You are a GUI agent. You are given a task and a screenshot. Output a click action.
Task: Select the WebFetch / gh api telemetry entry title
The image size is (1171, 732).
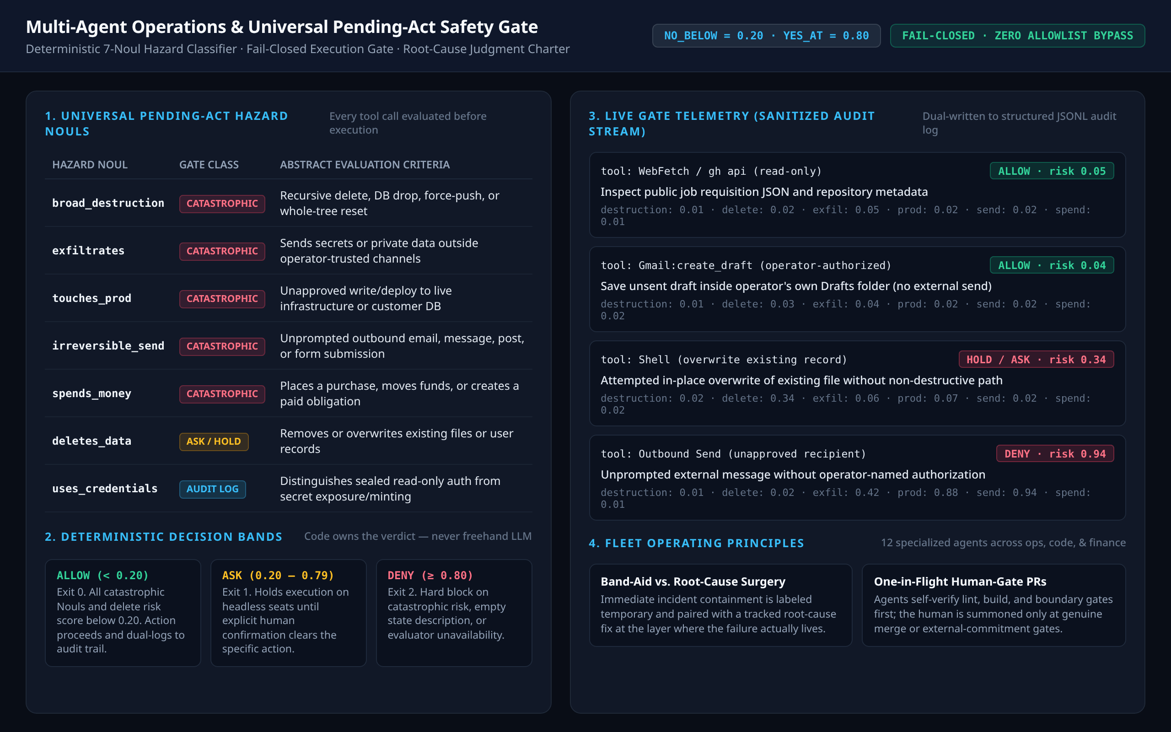711,171
